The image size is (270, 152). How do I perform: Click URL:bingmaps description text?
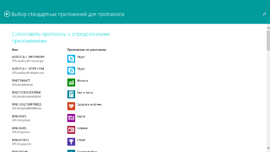click(21, 120)
